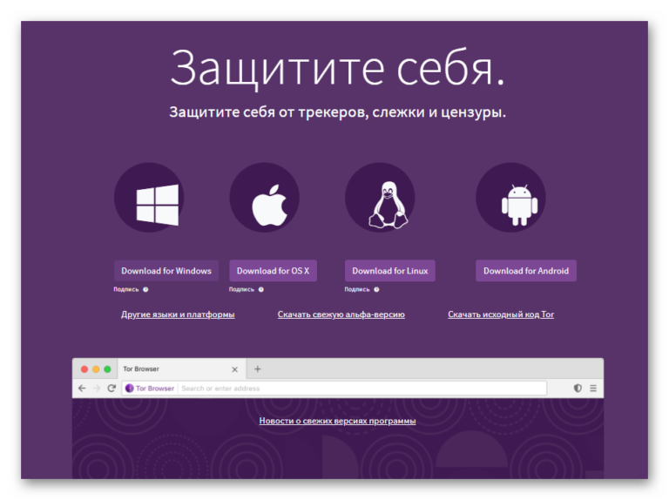Open Другие языки и платформы link
Image resolution: width=669 pixels, height=500 pixels.
178,314
